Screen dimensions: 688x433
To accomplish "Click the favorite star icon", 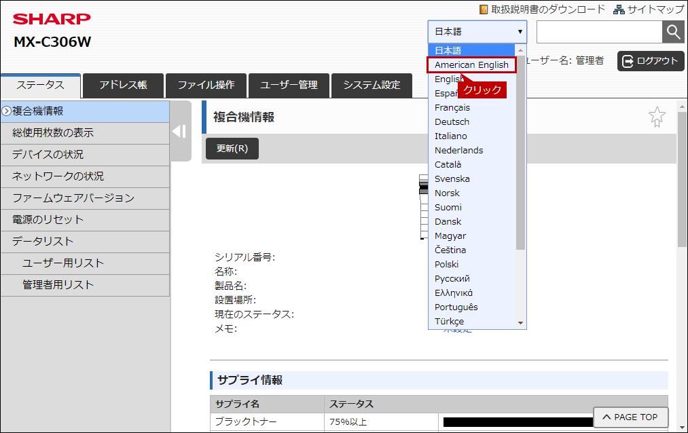I will [657, 117].
